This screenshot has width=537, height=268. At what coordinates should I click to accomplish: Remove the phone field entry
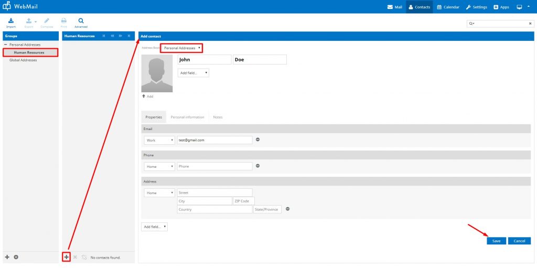(257, 166)
